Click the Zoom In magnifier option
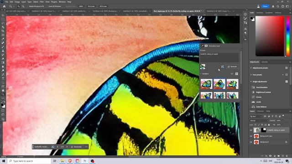The height and width of the screenshot is (164, 292). click(19, 6)
